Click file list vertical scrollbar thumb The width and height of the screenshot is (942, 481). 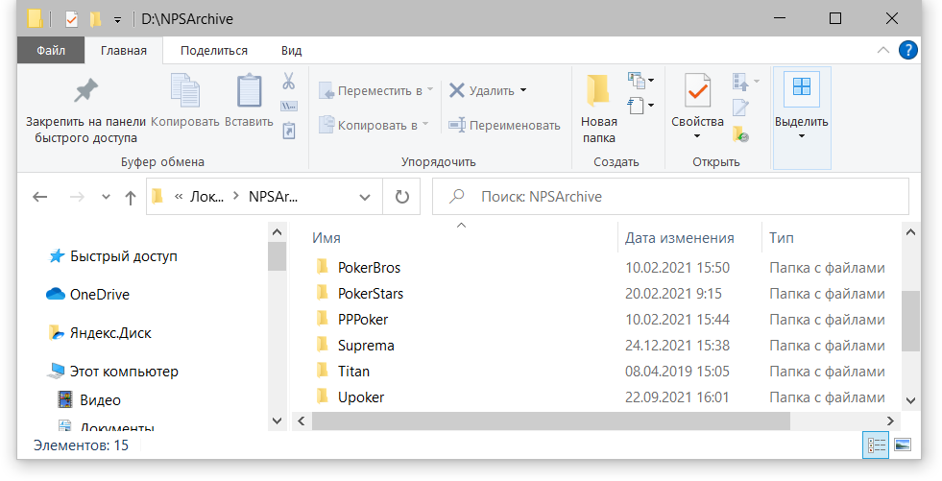[x=910, y=320]
